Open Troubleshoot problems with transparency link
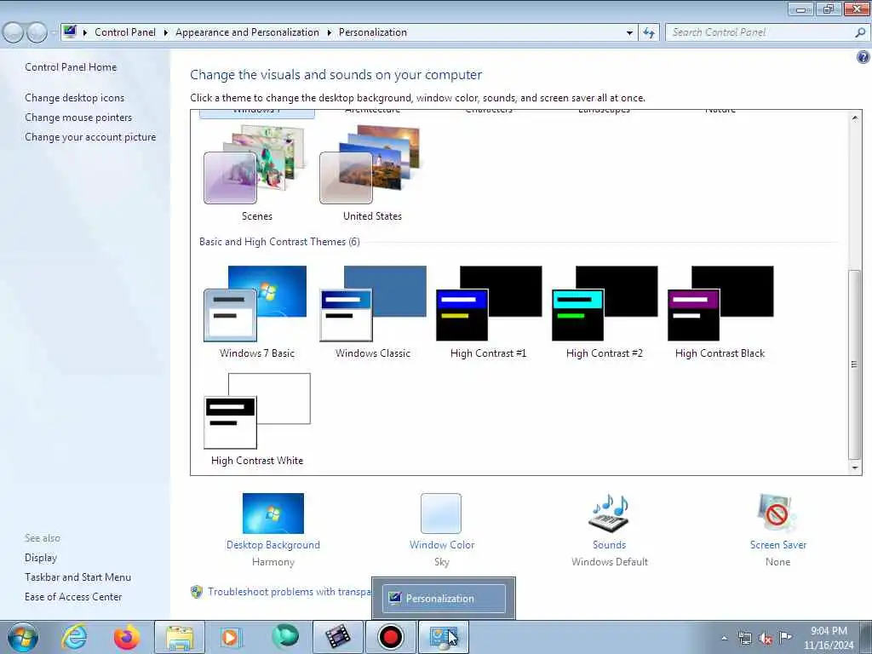This screenshot has height=654, width=872. point(290,592)
